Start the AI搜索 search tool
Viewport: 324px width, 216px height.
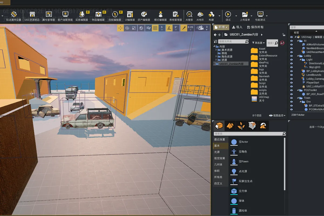pyautogui.click(x=189, y=16)
